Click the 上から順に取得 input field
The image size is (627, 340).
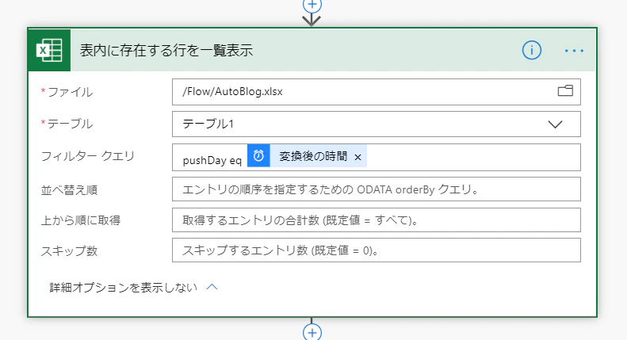(377, 220)
